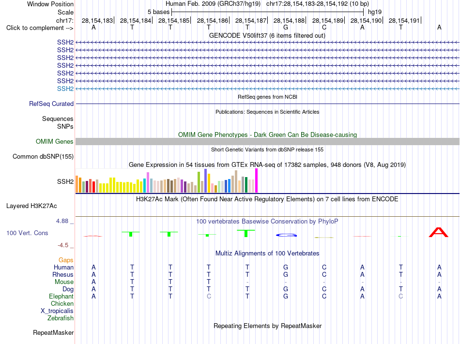
Task: Click the G base in the sequence row
Action: click(x=286, y=28)
